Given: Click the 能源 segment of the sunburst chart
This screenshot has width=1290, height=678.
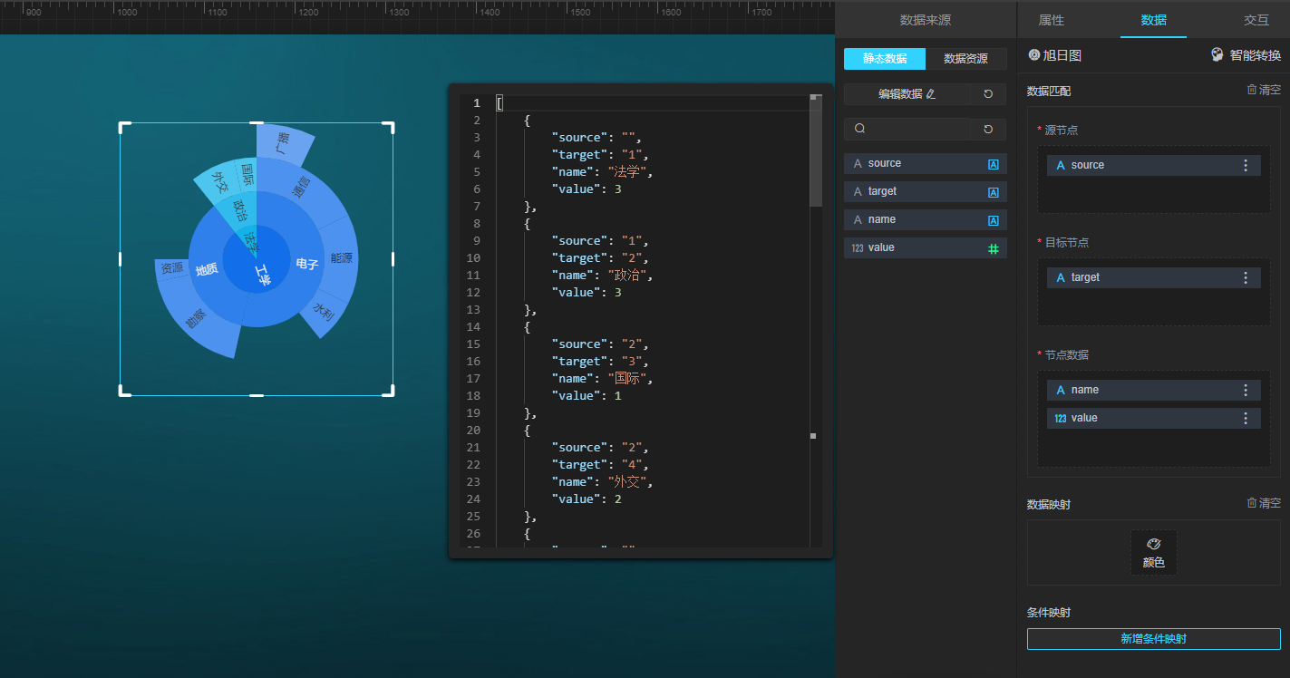Looking at the screenshot, I should click(342, 258).
